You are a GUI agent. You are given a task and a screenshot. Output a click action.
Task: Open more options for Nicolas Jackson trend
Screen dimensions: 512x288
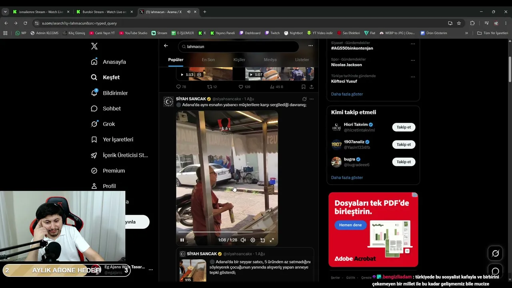pyautogui.click(x=413, y=60)
